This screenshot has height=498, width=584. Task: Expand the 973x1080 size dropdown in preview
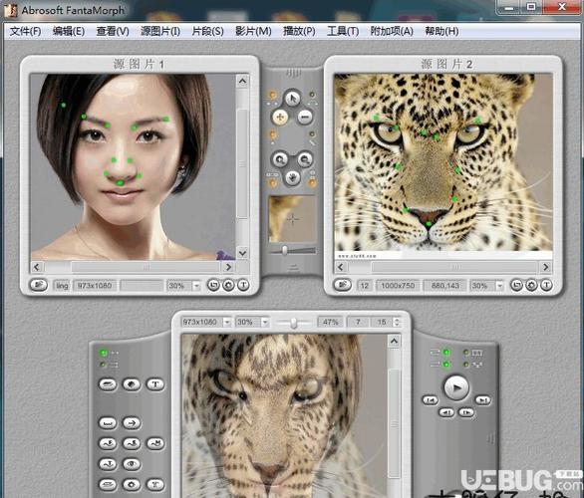[226, 322]
